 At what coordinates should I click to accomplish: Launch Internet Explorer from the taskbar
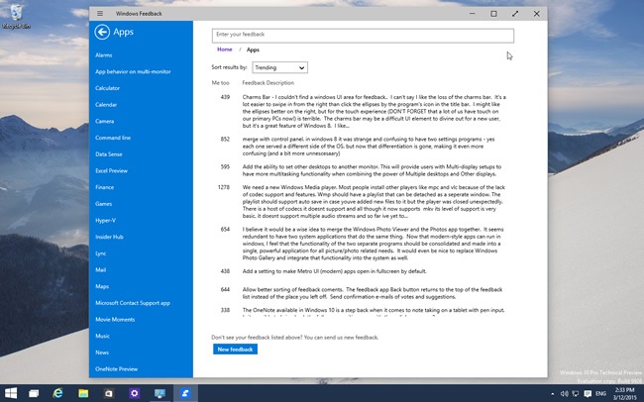click(x=57, y=393)
